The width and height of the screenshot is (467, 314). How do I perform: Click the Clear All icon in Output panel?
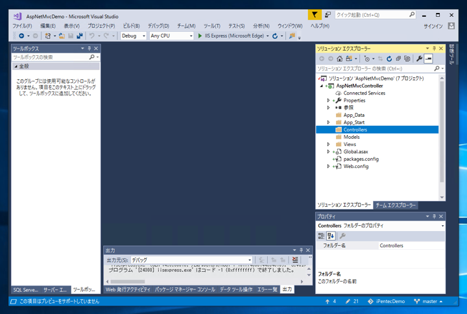[x=295, y=260]
